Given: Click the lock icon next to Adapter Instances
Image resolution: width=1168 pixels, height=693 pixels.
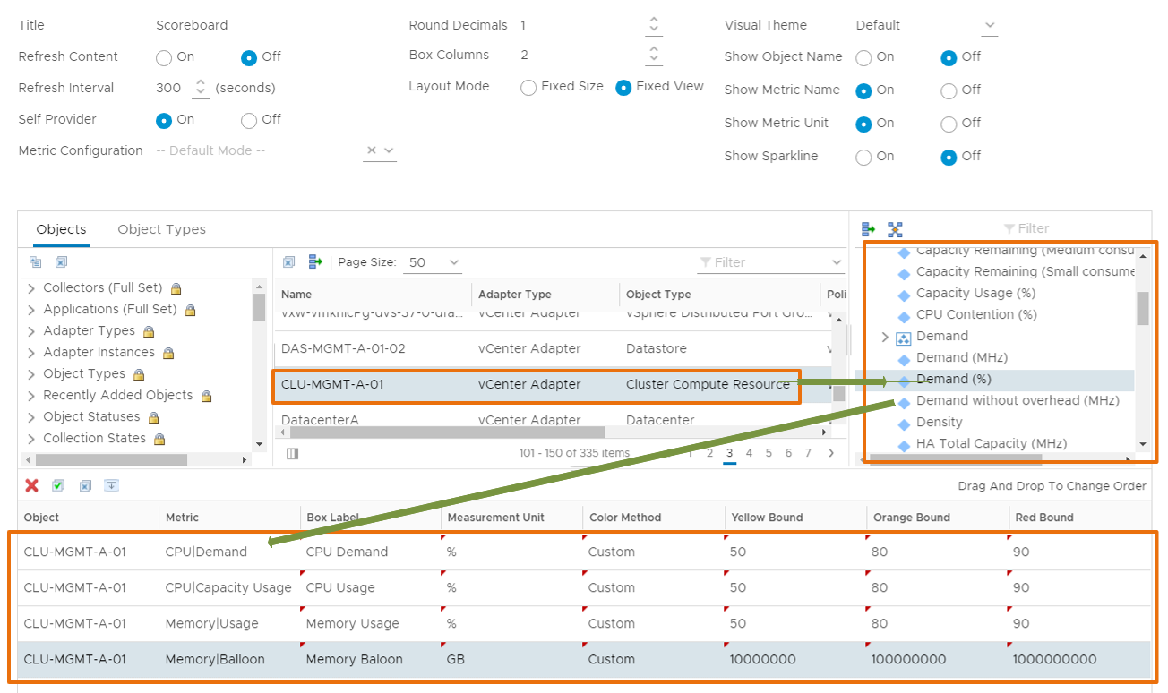Looking at the screenshot, I should 168,353.
